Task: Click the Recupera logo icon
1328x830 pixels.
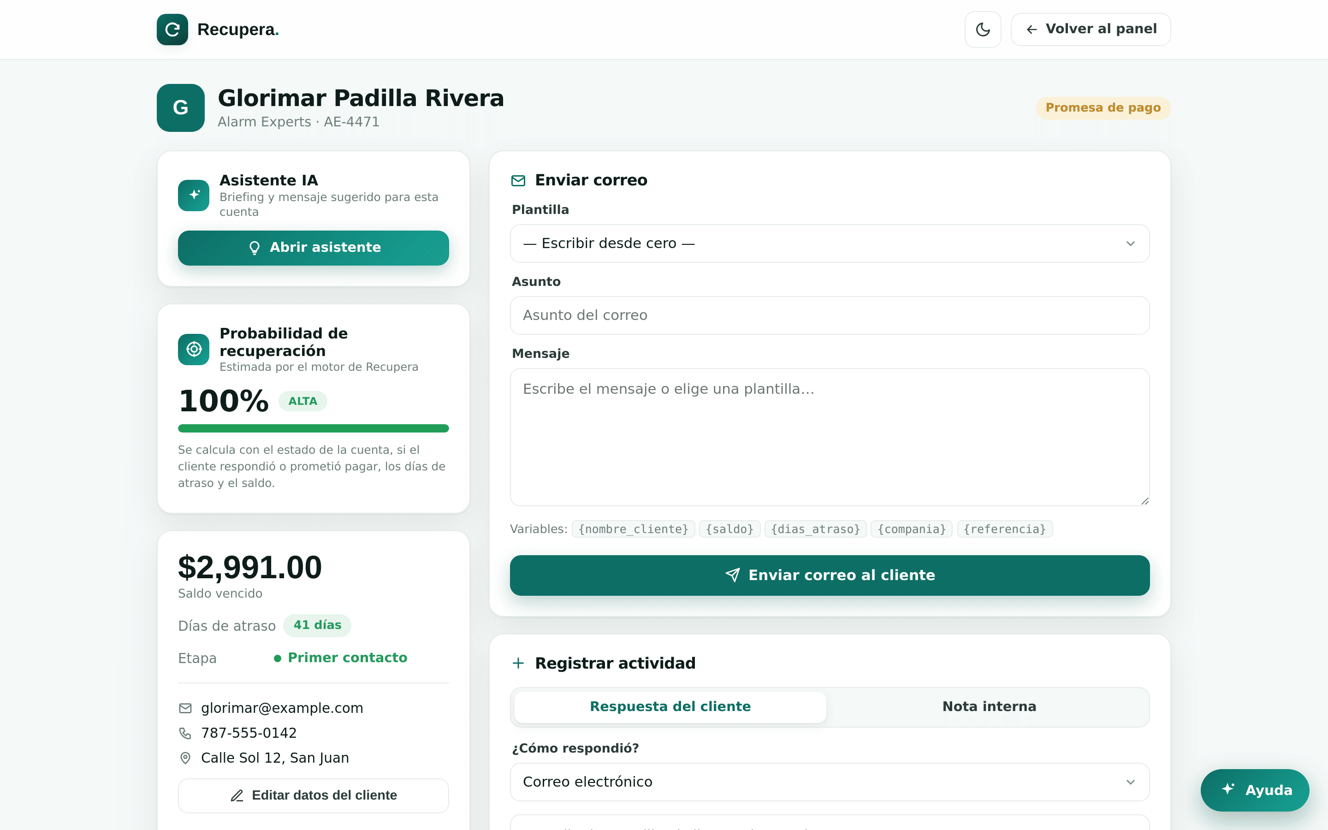Action: click(172, 29)
